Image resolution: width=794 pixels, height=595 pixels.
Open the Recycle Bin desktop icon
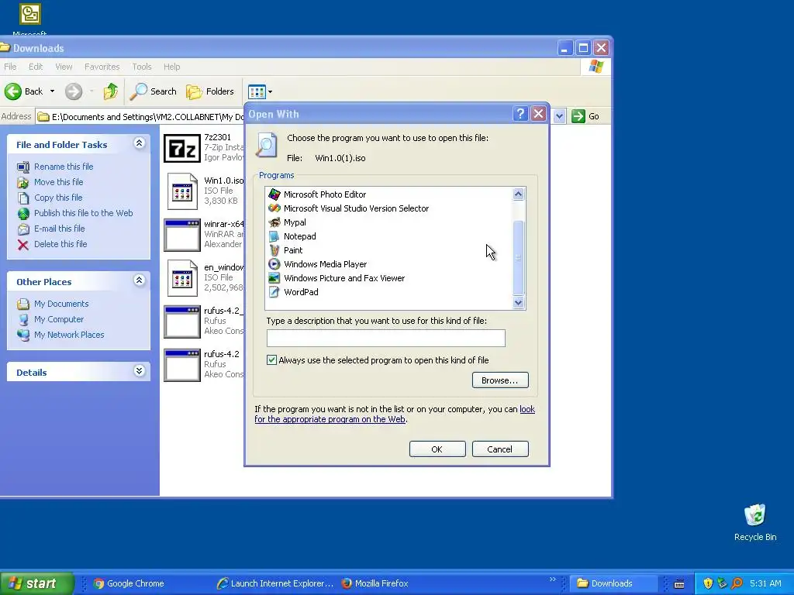point(755,523)
